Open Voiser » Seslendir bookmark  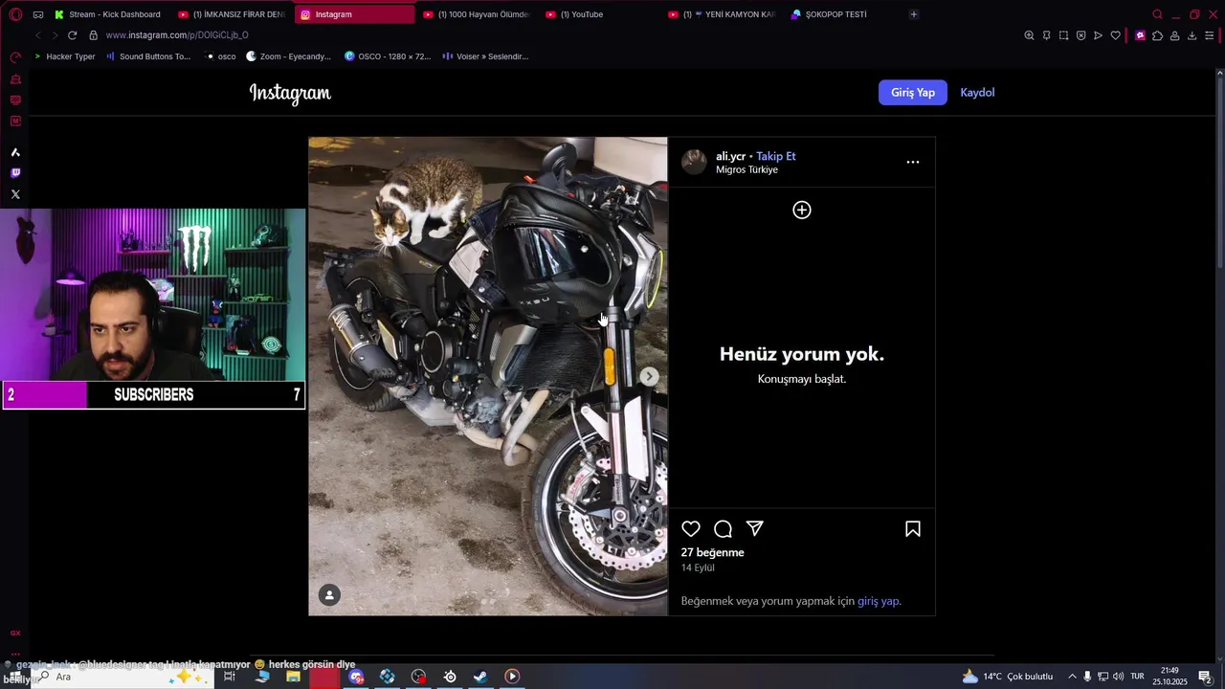click(485, 56)
